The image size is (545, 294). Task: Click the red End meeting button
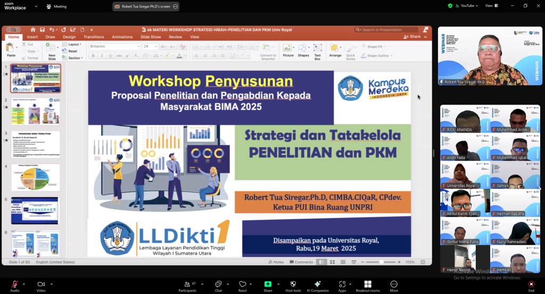[531, 285]
